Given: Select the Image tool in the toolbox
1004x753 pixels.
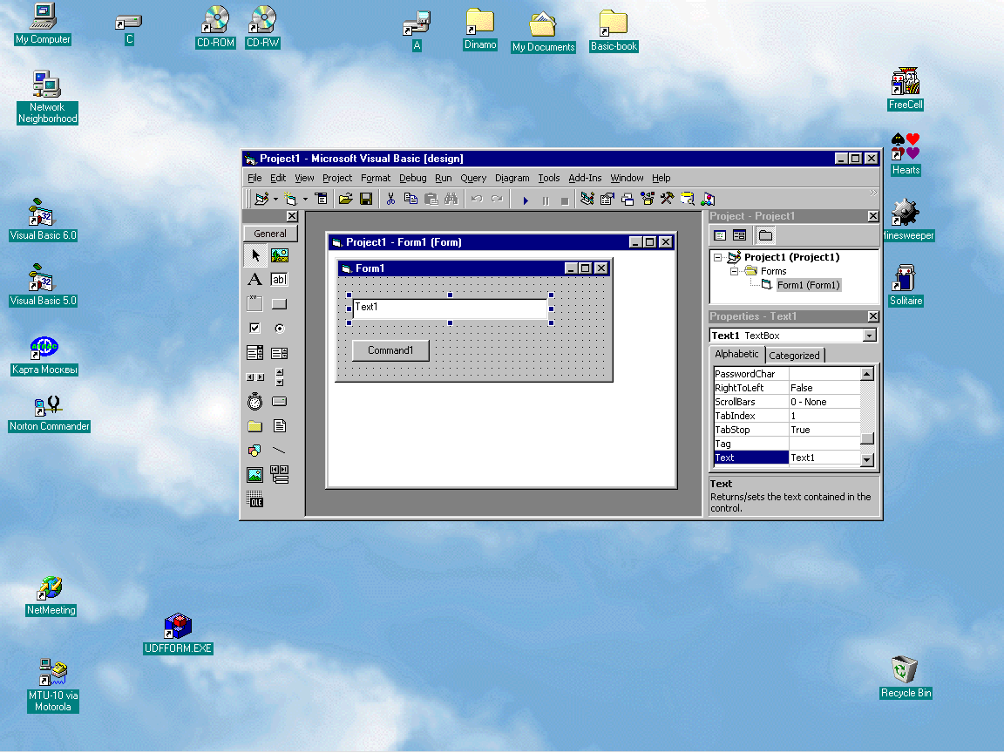Looking at the screenshot, I should click(255, 474).
